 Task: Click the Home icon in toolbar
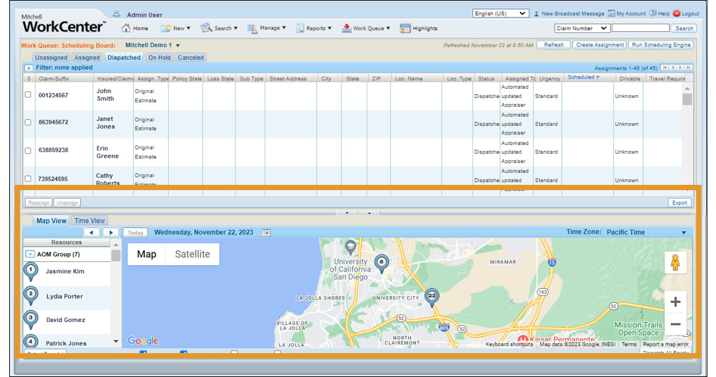point(126,28)
